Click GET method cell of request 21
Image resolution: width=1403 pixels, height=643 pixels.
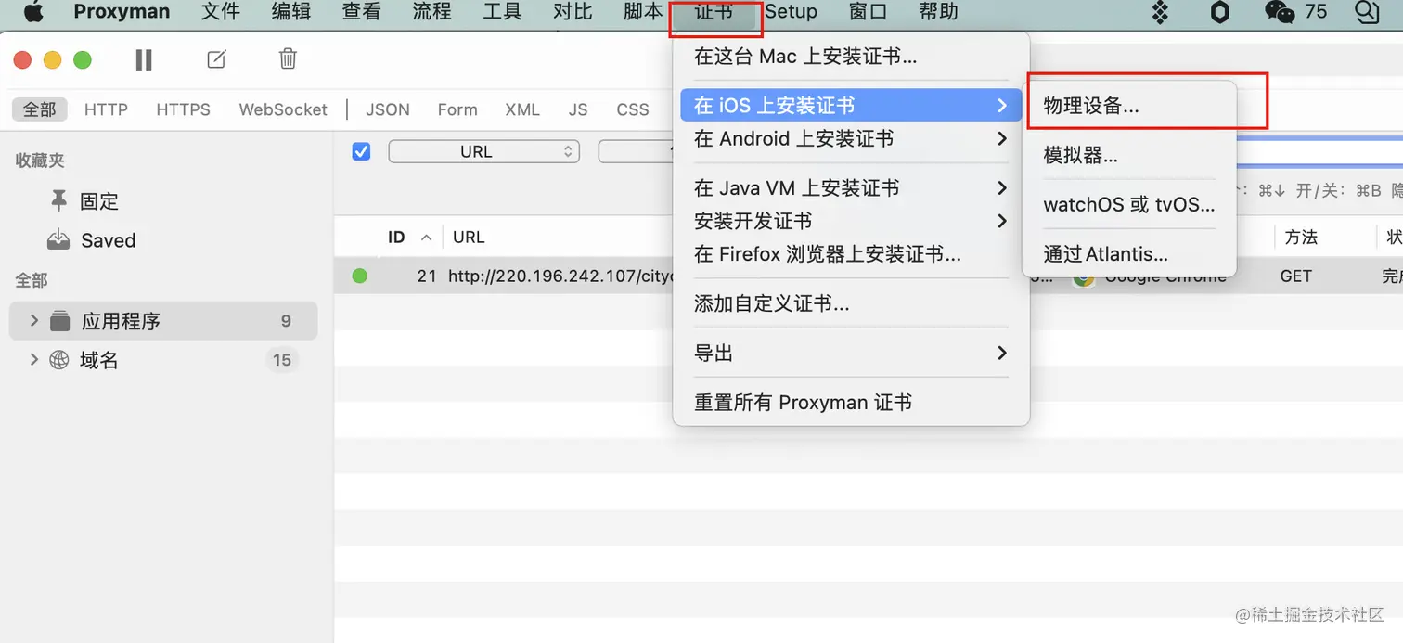(x=1296, y=276)
